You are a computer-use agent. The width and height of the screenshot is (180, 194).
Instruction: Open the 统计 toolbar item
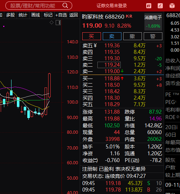[23, 15]
